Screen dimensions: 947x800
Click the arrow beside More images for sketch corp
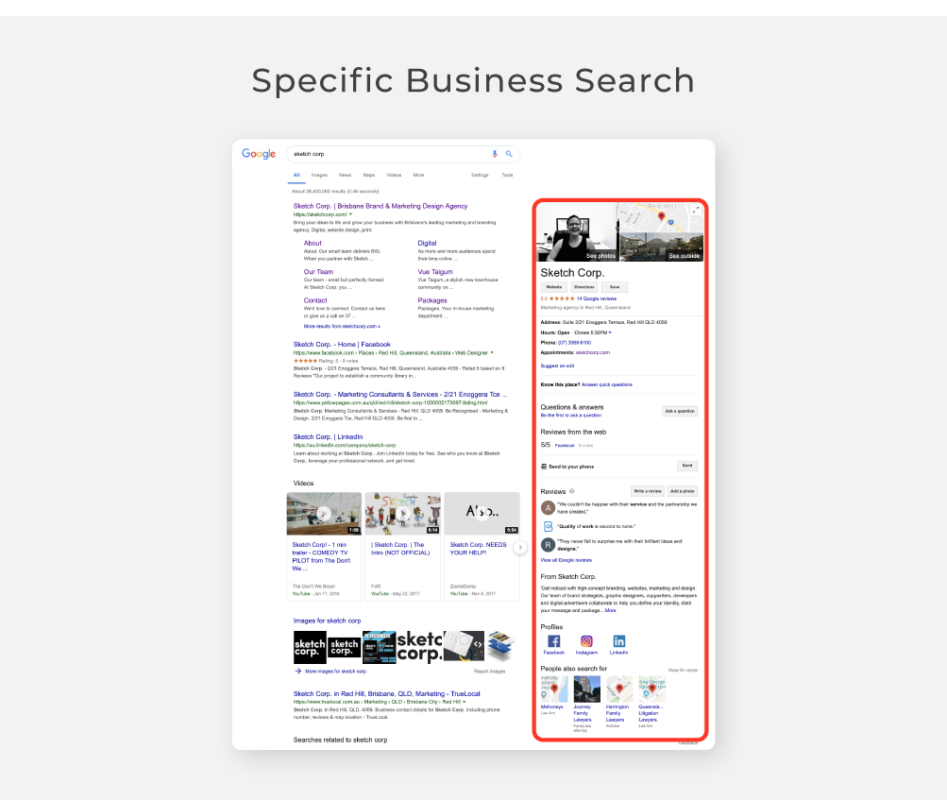point(297,671)
